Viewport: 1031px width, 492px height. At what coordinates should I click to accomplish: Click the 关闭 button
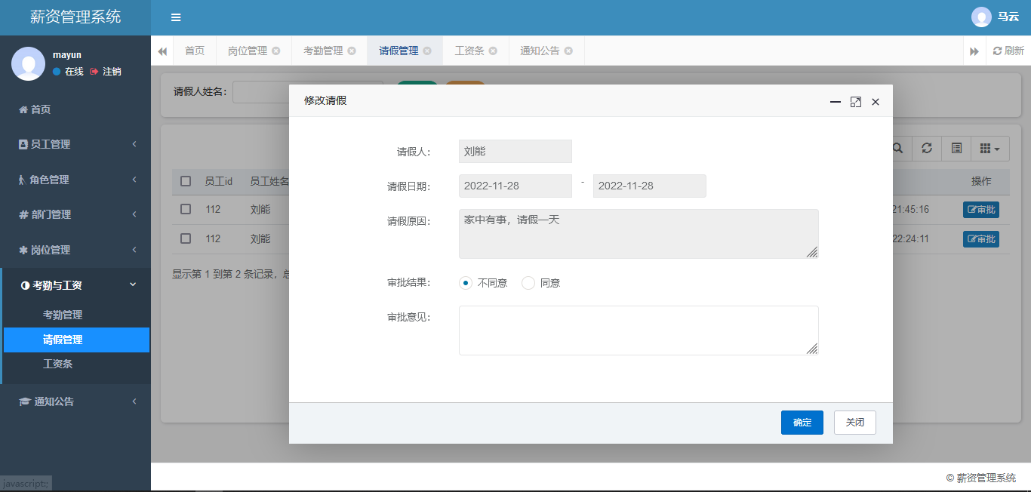point(854,423)
